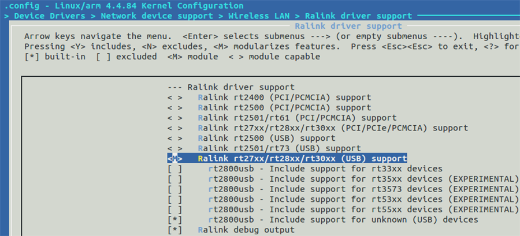Enable the rt53xx devices checkbox
The height and width of the screenshot is (236, 520).
click(x=174, y=199)
